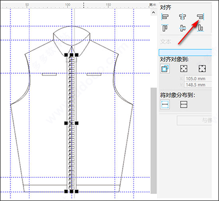
Task: Click middle-left selection handle of the zipper
Action: pos(66,123)
